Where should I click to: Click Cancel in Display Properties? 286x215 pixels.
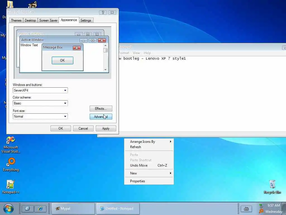[83, 128]
